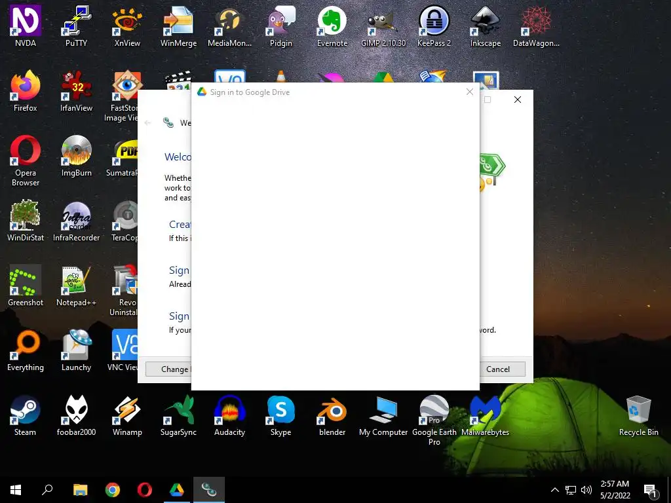Close the Sign in to Google Drive dialog

coord(469,92)
